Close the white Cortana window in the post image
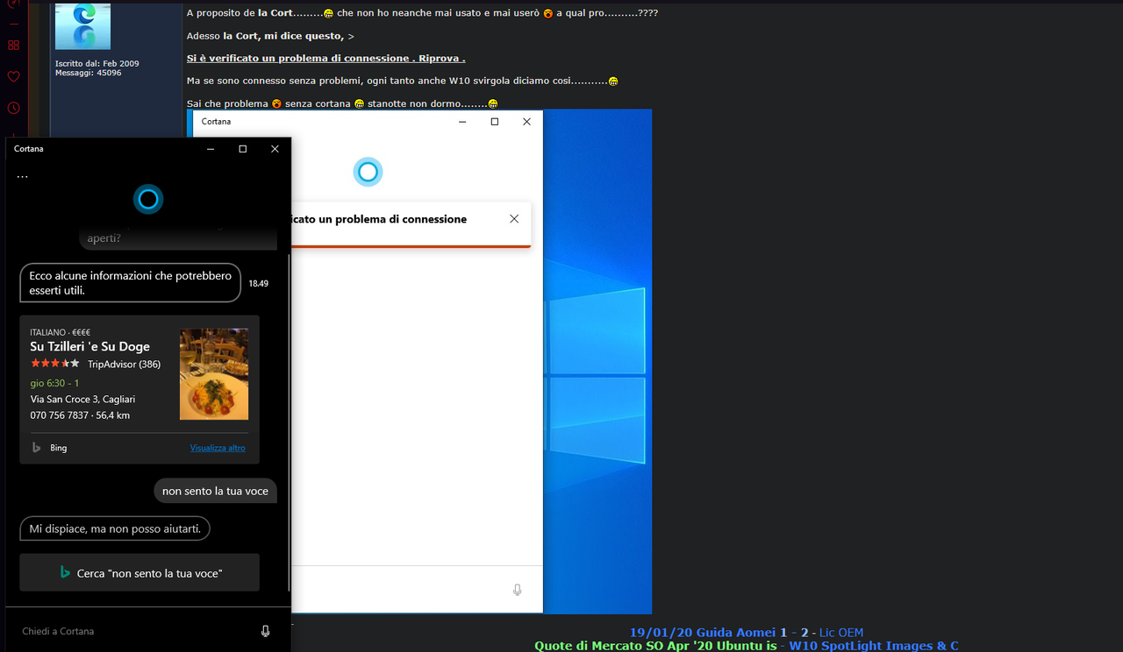This screenshot has height=652, width=1123. [x=526, y=122]
